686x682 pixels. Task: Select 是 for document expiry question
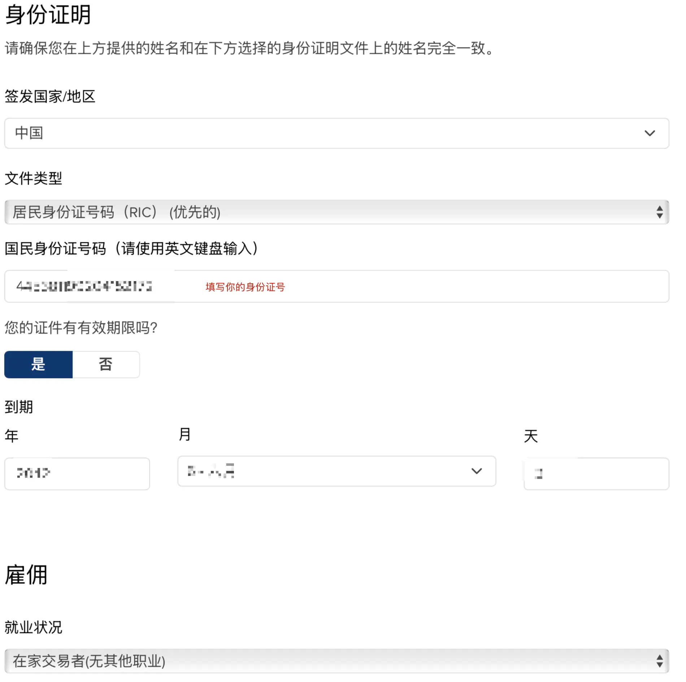tap(39, 364)
